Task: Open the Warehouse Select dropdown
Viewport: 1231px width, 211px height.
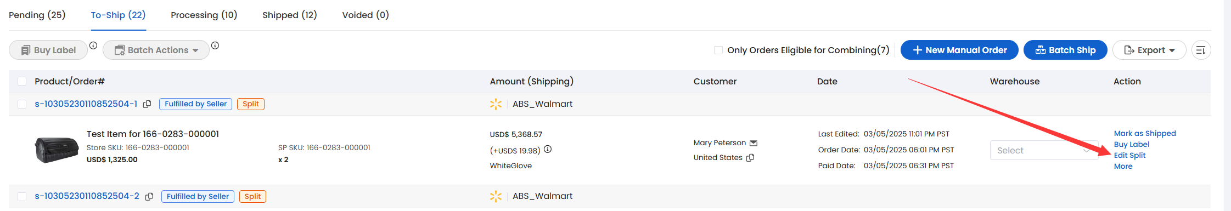Action: coord(1043,150)
